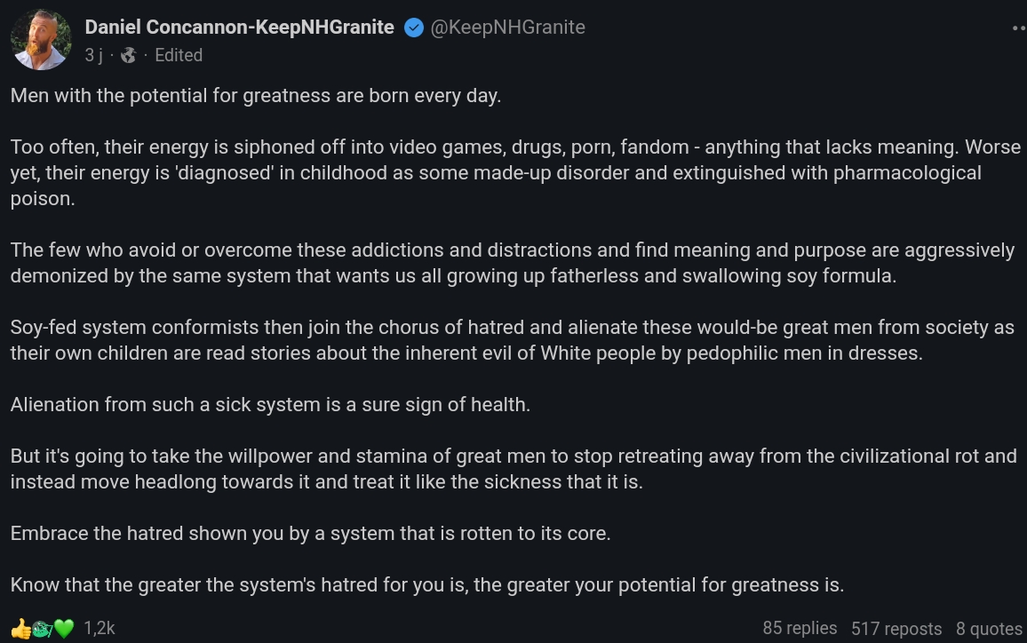View edit history via the Edited label

[179, 55]
